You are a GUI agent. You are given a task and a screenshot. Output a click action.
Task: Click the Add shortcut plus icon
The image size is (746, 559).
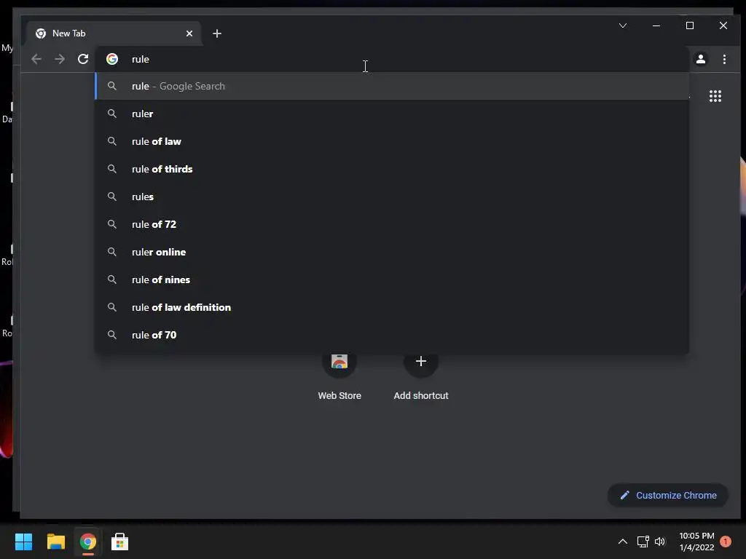tap(420, 361)
